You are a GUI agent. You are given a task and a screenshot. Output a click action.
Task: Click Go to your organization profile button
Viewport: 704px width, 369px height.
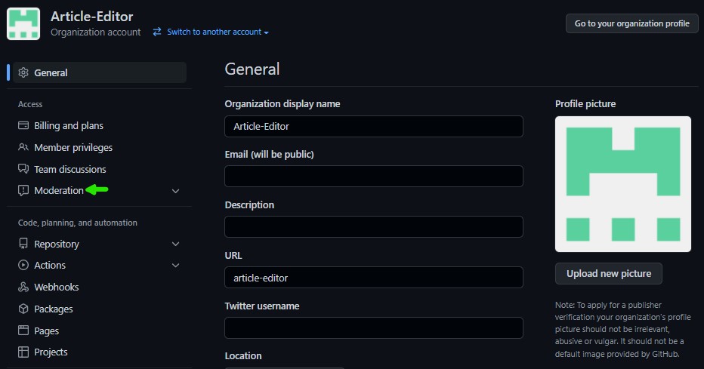(x=631, y=23)
